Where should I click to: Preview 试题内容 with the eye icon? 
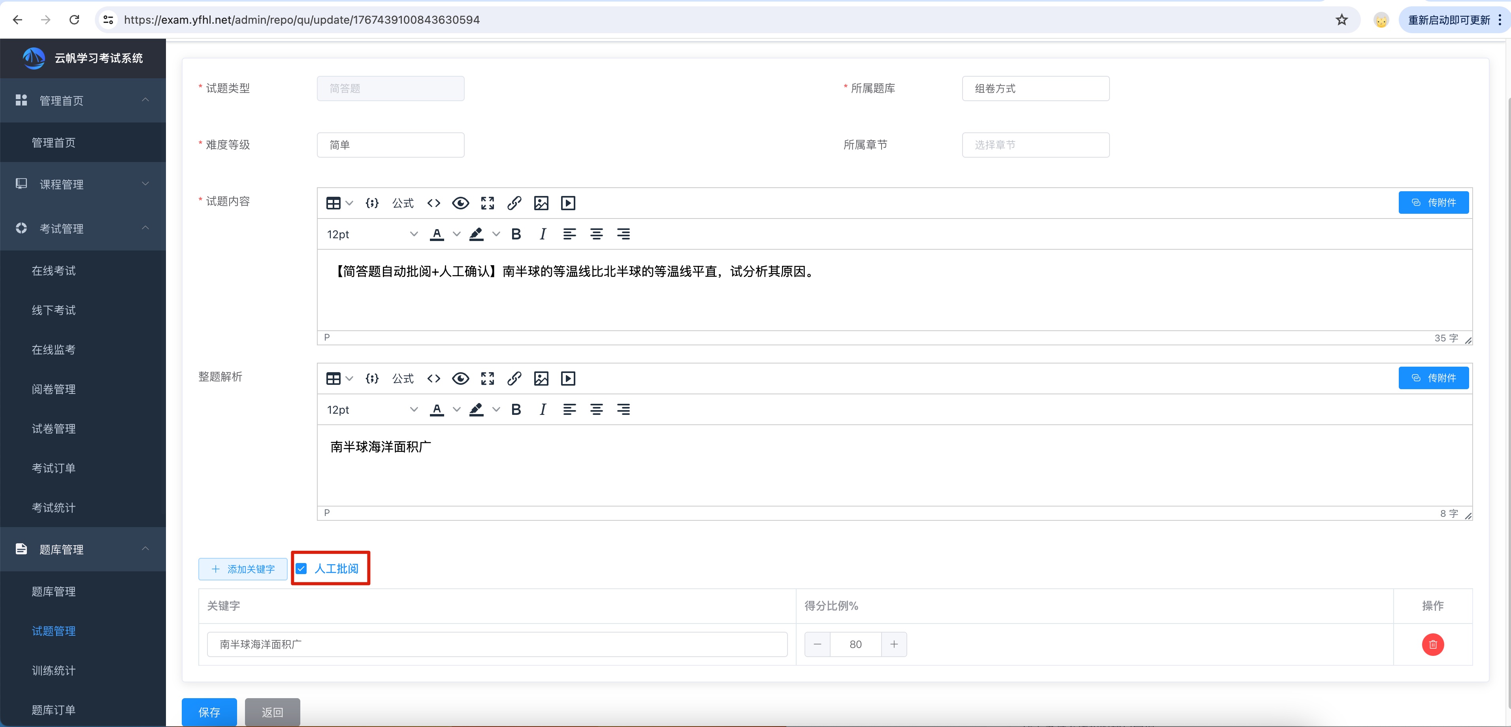click(460, 203)
